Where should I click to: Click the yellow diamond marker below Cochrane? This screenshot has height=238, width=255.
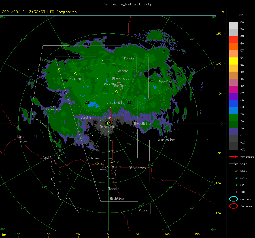97,163
